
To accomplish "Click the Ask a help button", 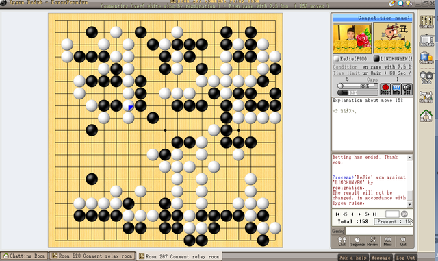I will coord(353,258).
